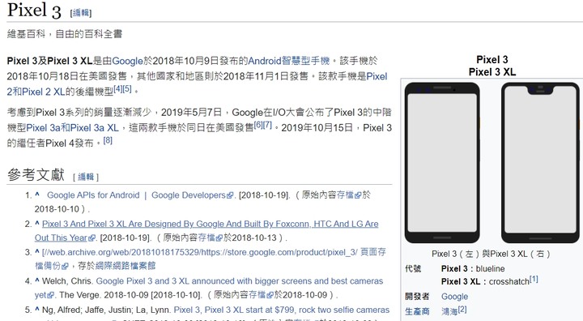Jump to citation [5]
Screen dimensions: 583x321
coord(127,88)
